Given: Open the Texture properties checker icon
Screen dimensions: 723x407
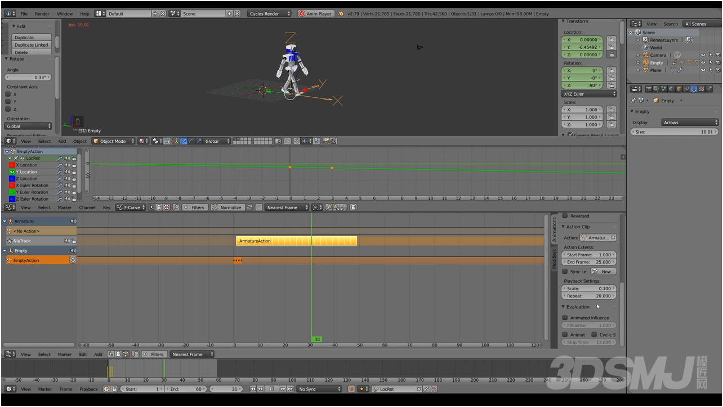Looking at the screenshot, I should pos(702,89).
